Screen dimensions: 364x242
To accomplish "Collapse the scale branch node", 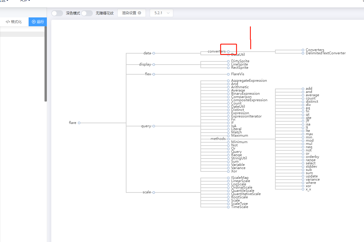I will [154, 192].
